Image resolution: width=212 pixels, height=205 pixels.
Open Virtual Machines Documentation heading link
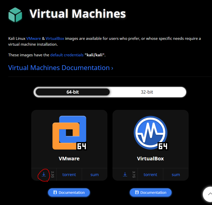point(61,68)
